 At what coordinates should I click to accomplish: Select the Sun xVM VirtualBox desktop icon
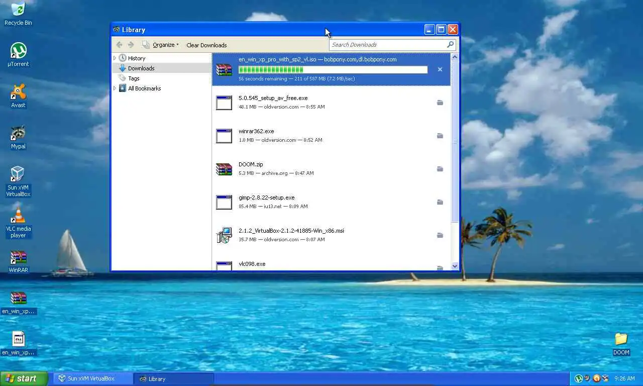pos(18,181)
